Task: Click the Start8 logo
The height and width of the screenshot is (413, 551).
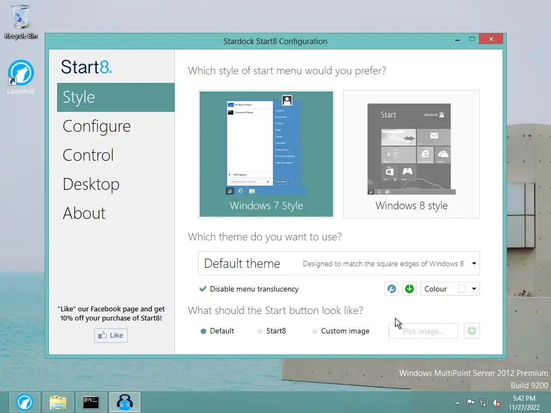Action: click(x=87, y=67)
